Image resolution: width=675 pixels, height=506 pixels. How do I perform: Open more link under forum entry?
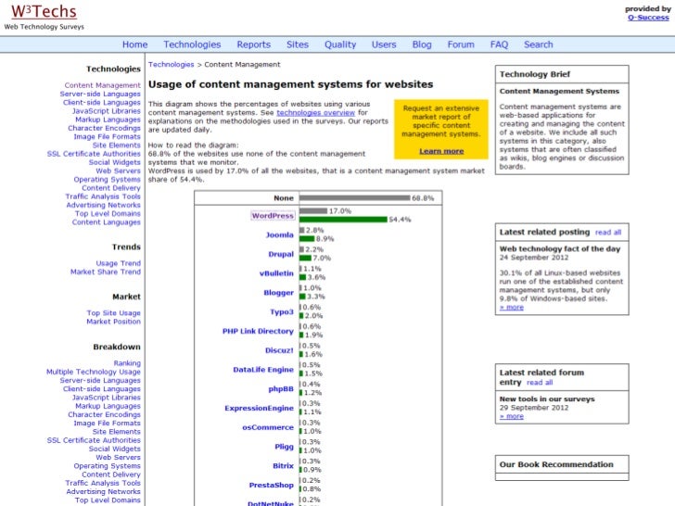coord(511,416)
